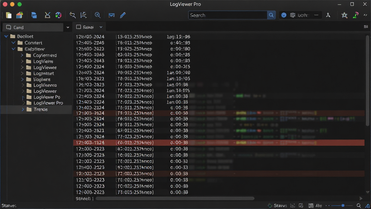The height and width of the screenshot is (209, 371).
Task: Click the 1am:00:49 time cell
Action: [x=178, y=73]
